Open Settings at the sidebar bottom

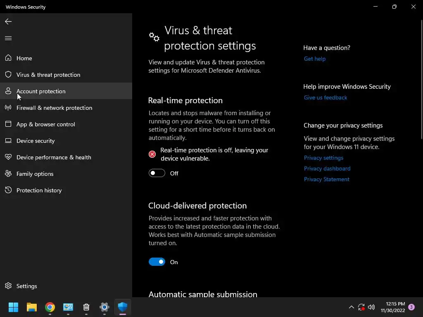(26, 286)
